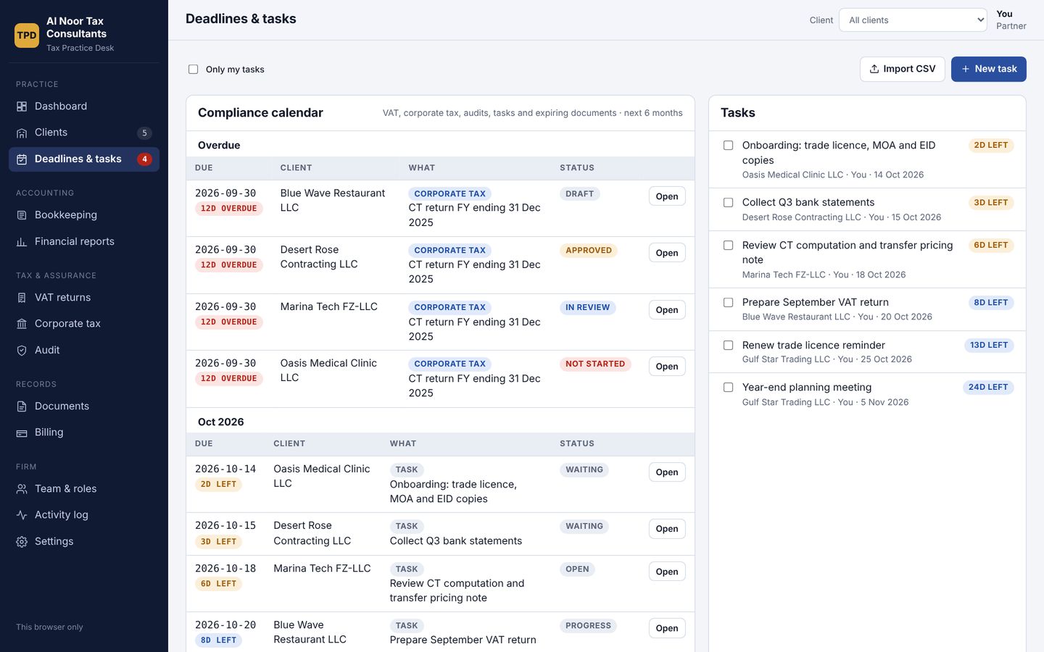Click the Bookkeeping ledger icon
This screenshot has height=652, width=1044.
(x=22, y=215)
